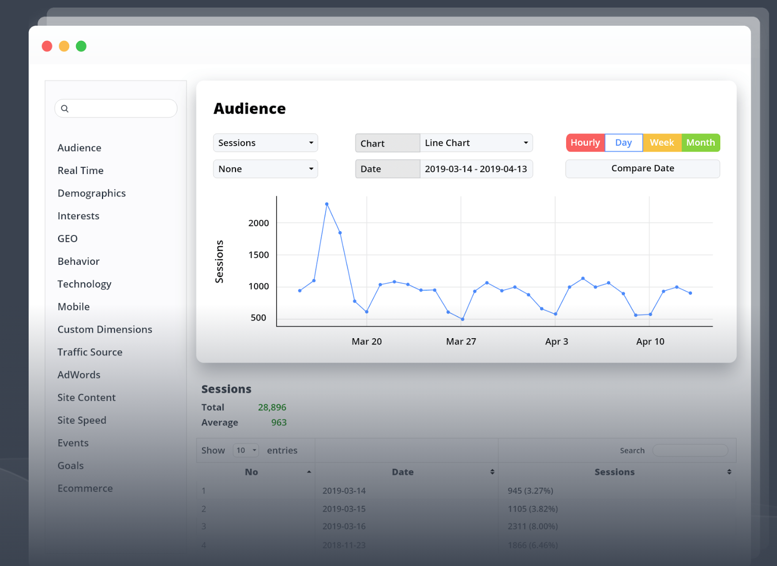This screenshot has height=566, width=777.
Task: Click the Compare Date button
Action: pyautogui.click(x=642, y=169)
